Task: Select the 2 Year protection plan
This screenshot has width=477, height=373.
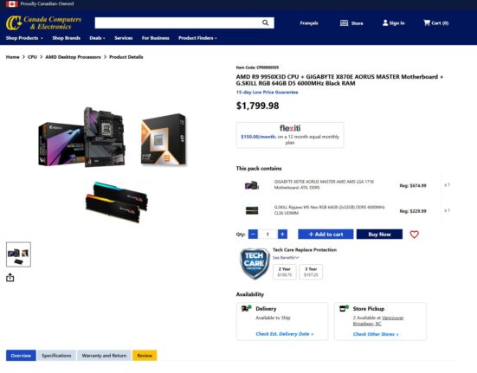Action: click(x=285, y=272)
